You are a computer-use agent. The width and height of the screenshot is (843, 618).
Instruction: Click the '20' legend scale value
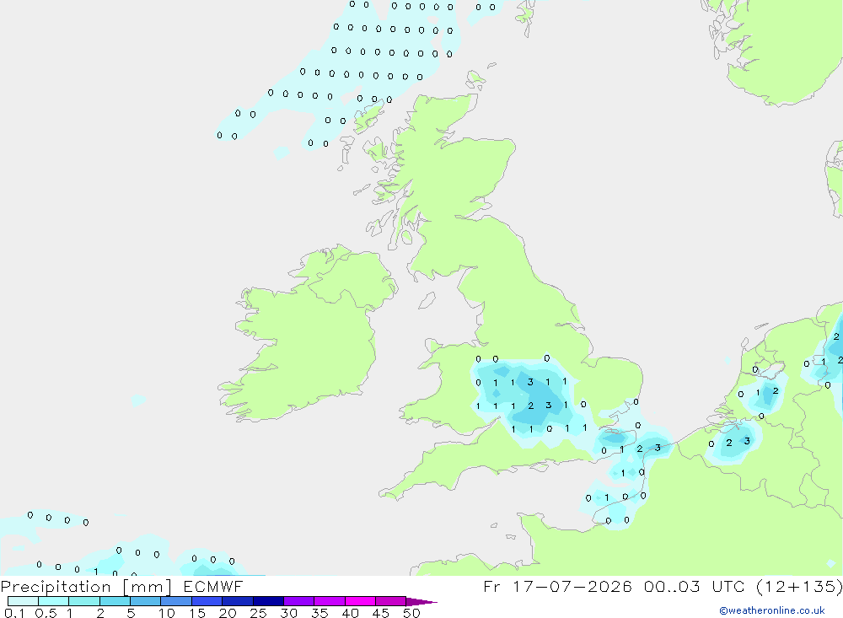(x=228, y=613)
